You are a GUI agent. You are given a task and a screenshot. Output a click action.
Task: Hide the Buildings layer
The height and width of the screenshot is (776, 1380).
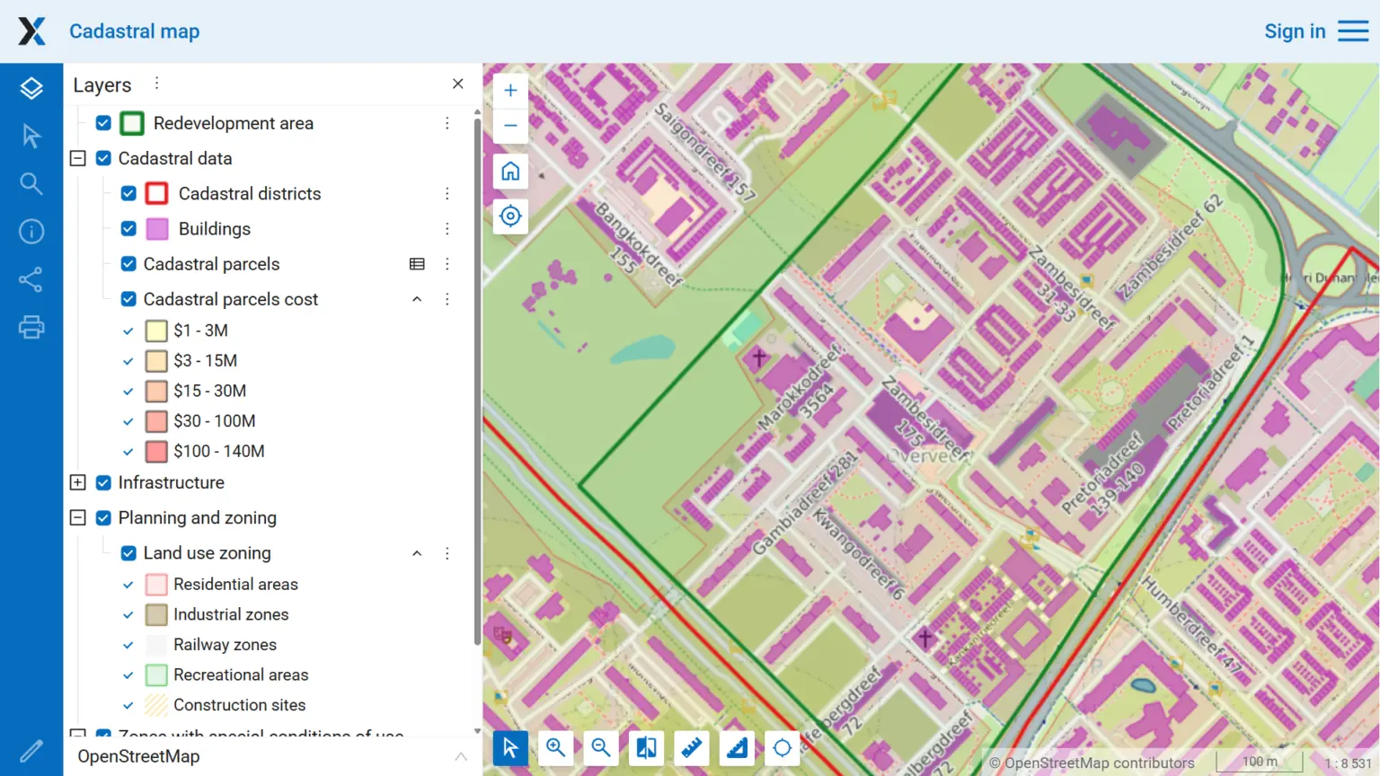pos(128,229)
